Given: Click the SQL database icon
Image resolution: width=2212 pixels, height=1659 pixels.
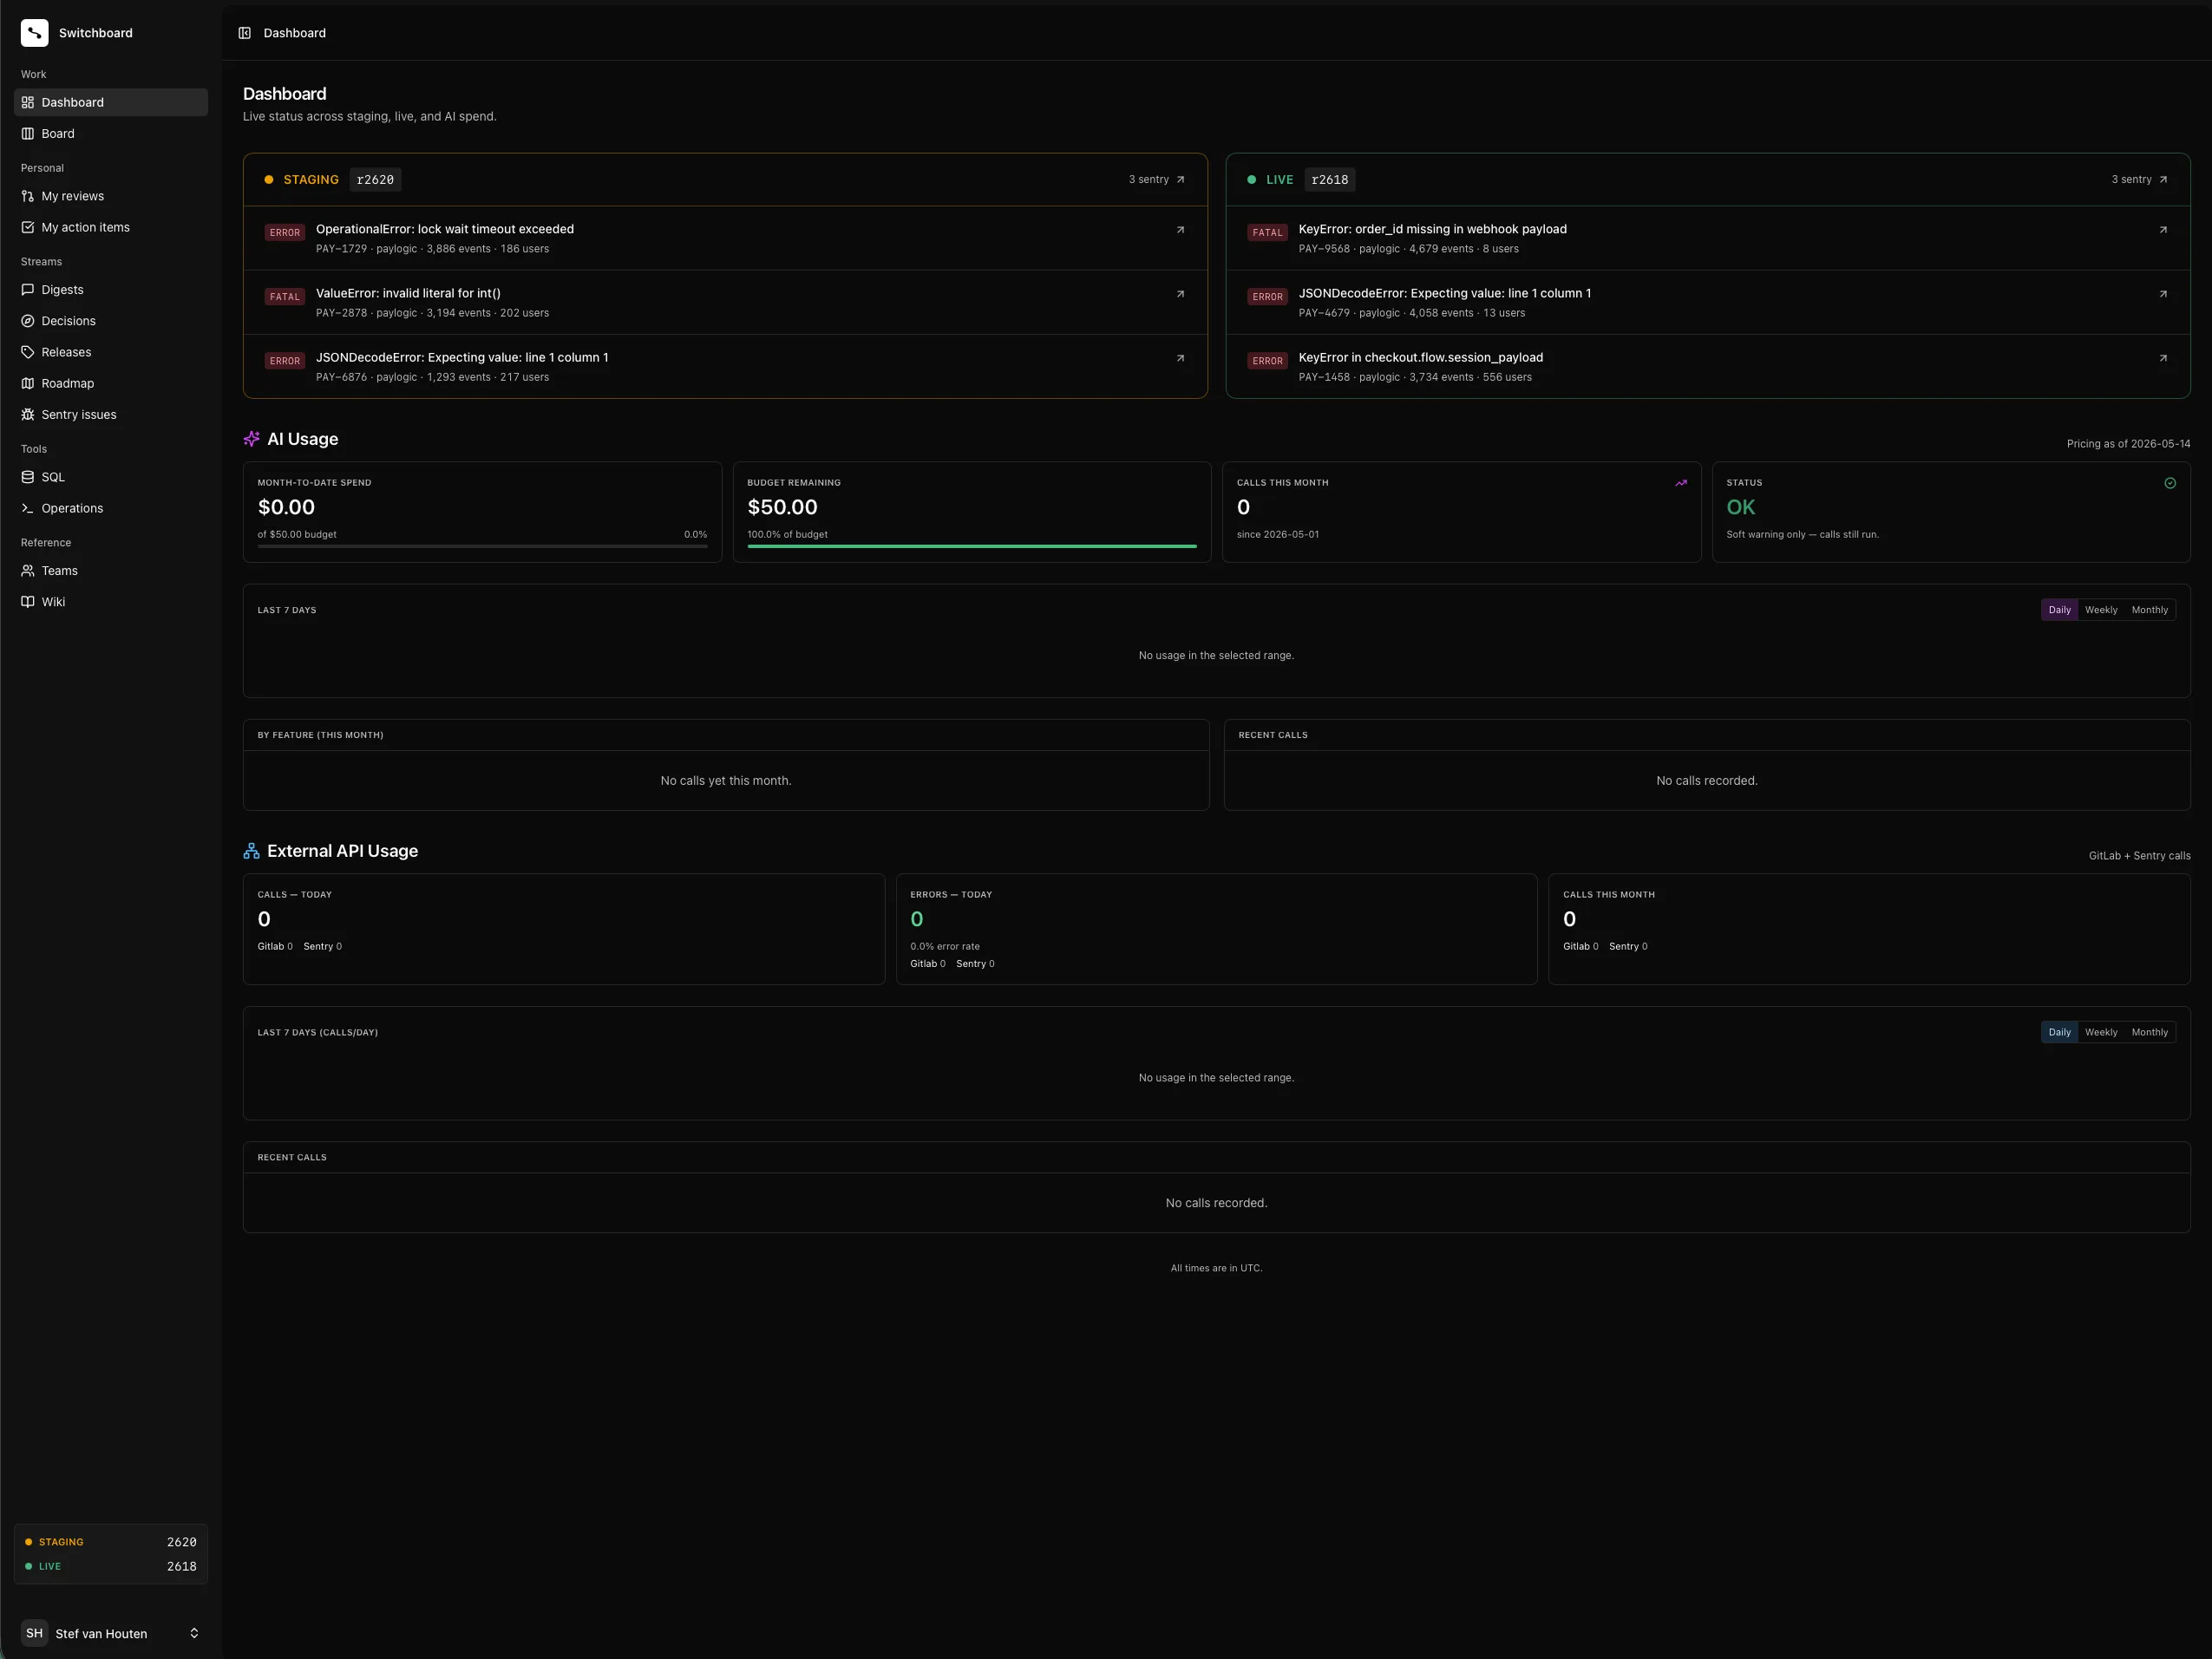Looking at the screenshot, I should (x=28, y=477).
